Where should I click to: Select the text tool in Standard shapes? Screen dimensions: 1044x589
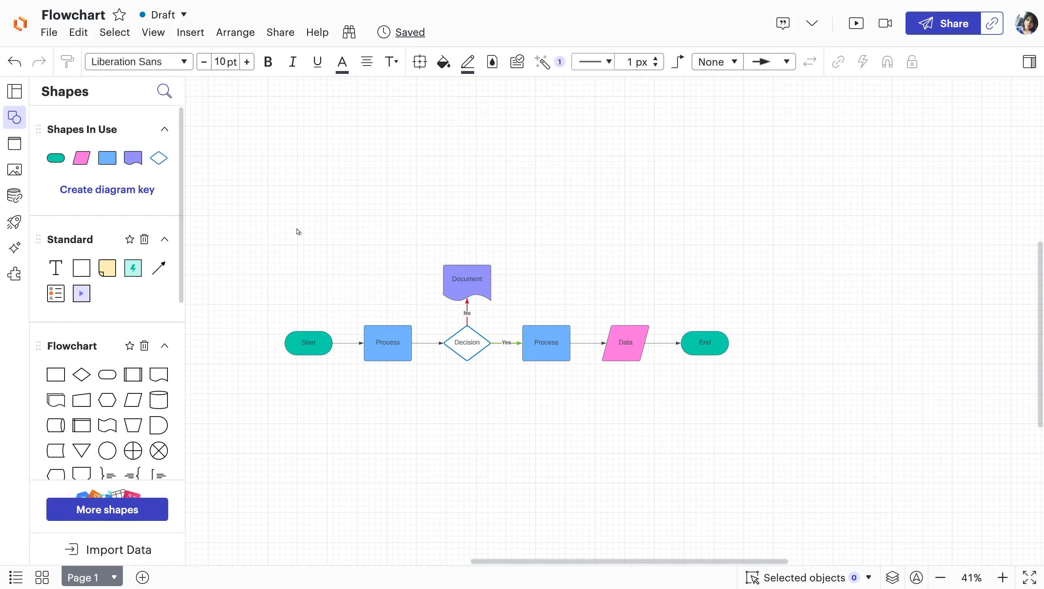point(56,268)
